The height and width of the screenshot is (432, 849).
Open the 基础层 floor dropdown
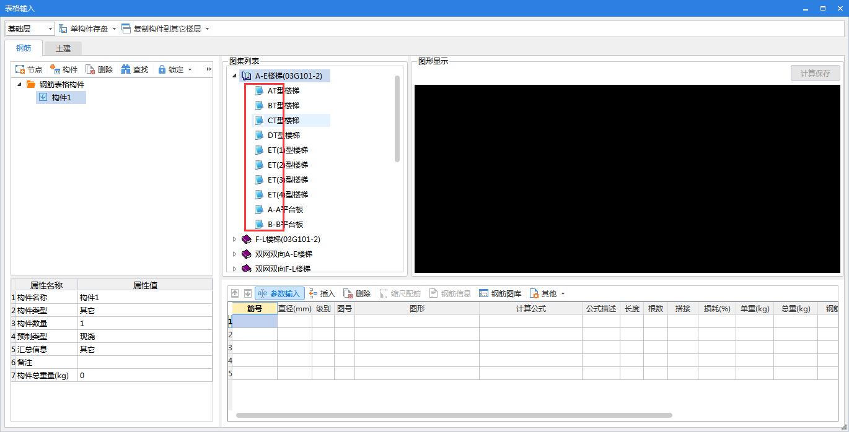30,29
